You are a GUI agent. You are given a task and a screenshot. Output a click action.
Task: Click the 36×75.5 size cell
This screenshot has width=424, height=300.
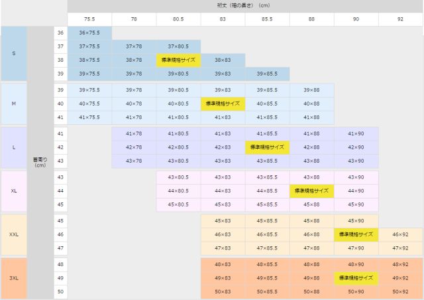[x=89, y=33]
